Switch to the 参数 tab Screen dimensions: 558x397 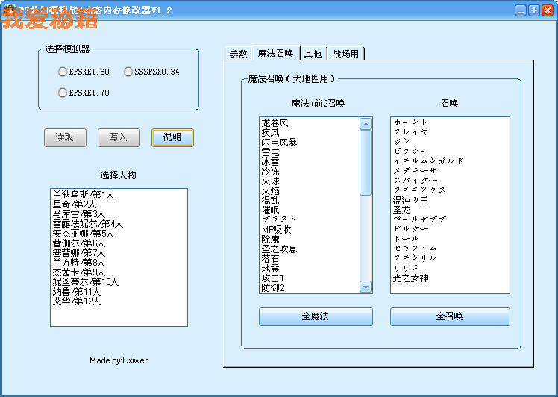tap(238, 54)
